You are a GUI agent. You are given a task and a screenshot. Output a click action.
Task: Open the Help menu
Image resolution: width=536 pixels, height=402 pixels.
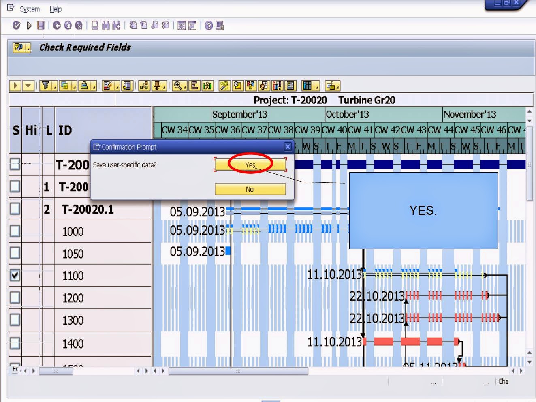pyautogui.click(x=56, y=9)
